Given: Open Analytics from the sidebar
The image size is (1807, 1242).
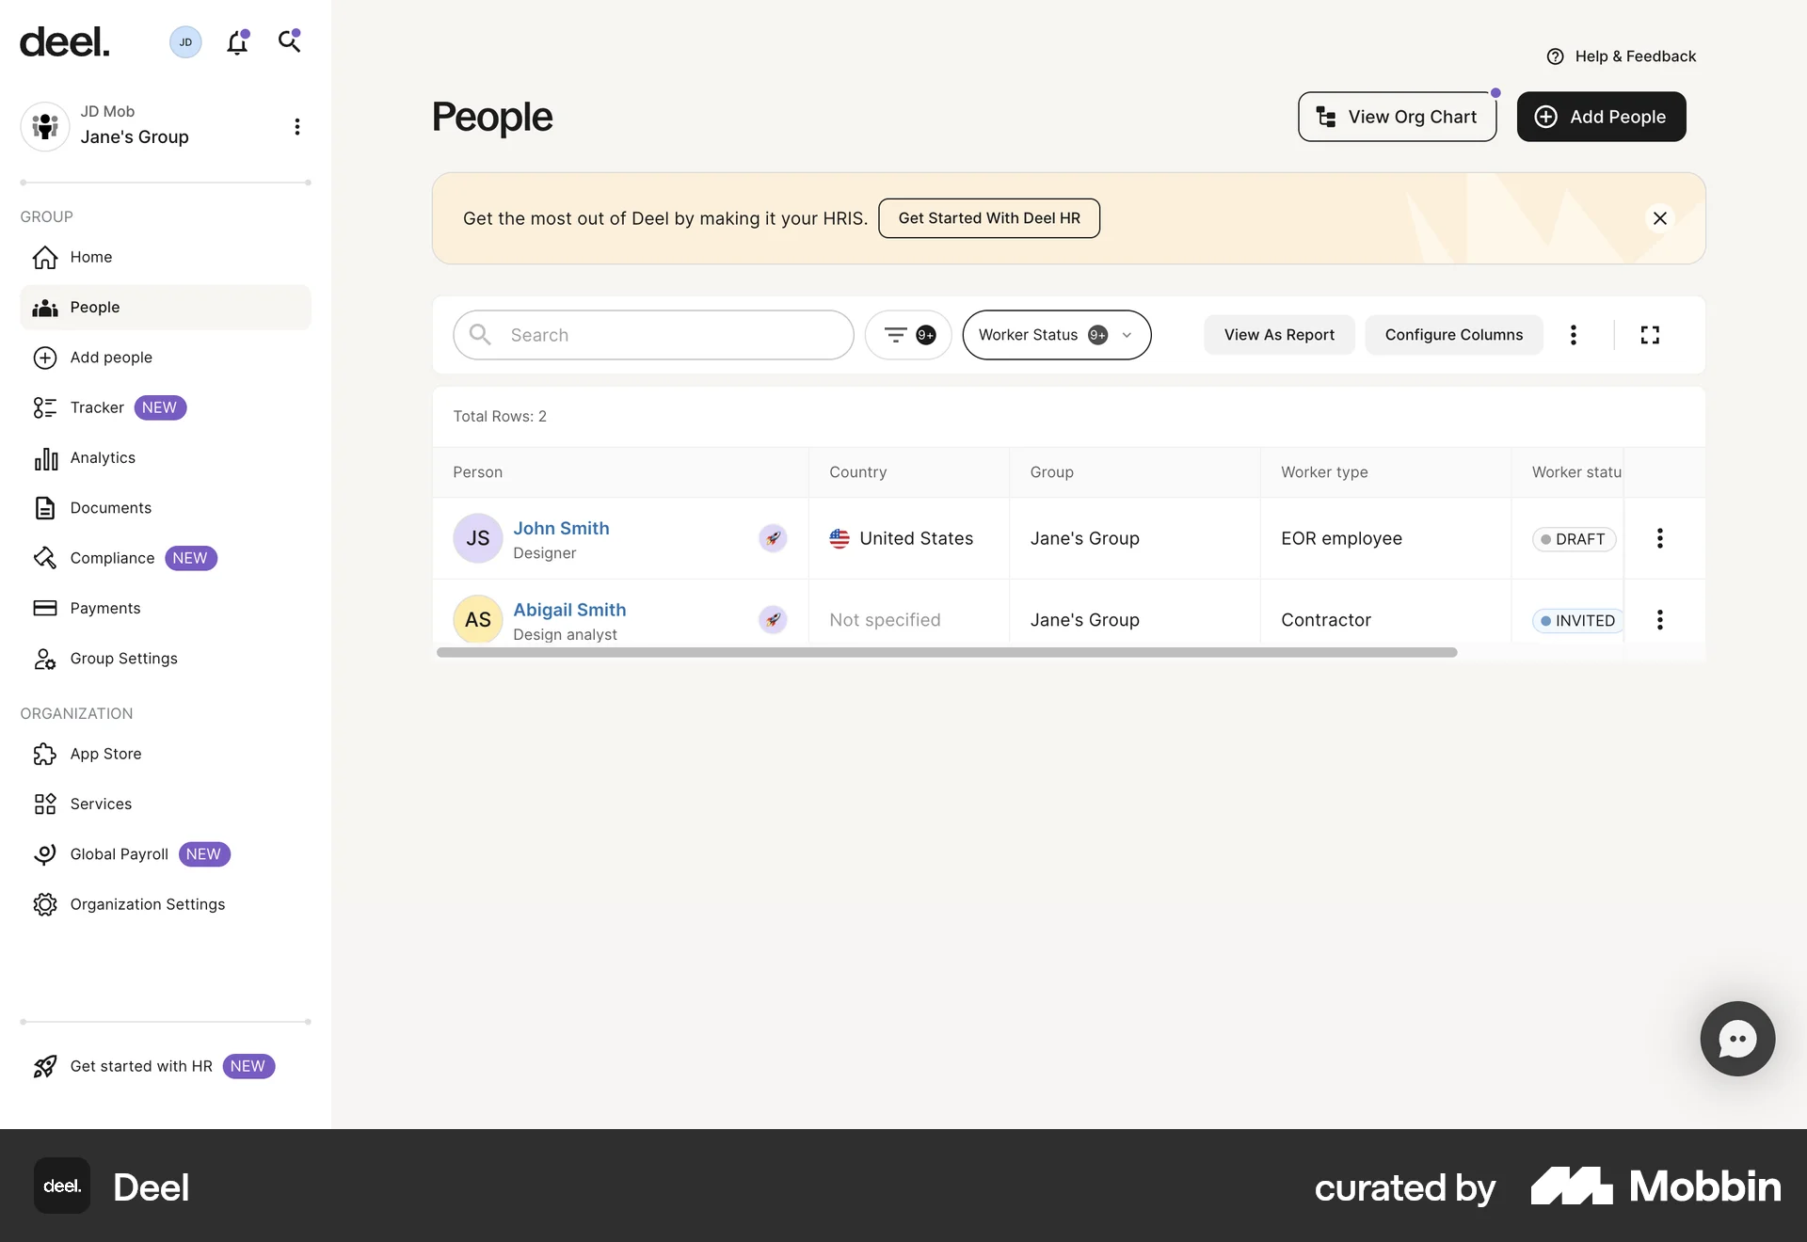Looking at the screenshot, I should click(102, 457).
